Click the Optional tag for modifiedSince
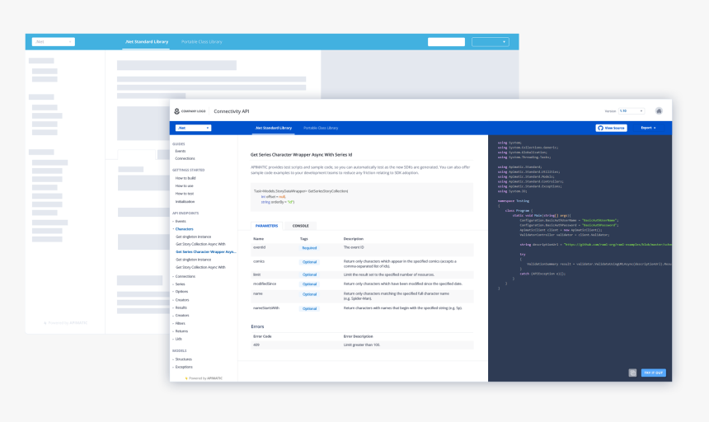709x422 pixels. 309,284
